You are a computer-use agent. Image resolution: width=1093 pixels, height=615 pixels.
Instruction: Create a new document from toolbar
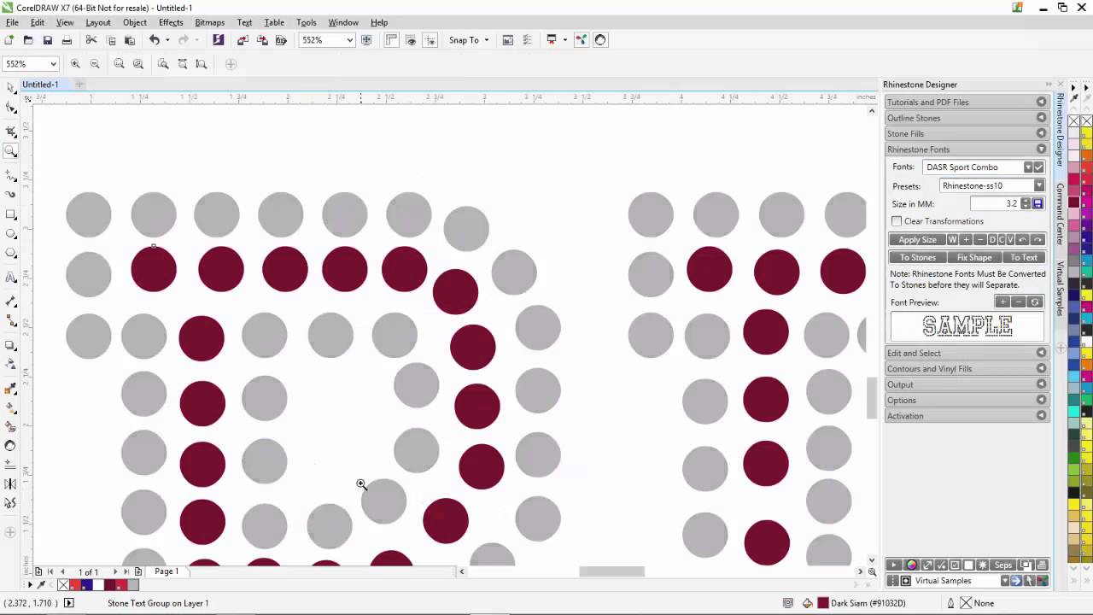(9, 40)
